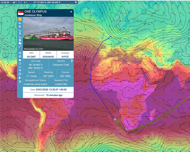
Task: Click the ship icon at top of sidebar
Action: click(x=20, y=23)
